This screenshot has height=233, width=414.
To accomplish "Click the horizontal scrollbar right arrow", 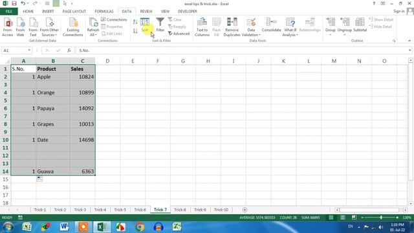I will click(x=406, y=210).
